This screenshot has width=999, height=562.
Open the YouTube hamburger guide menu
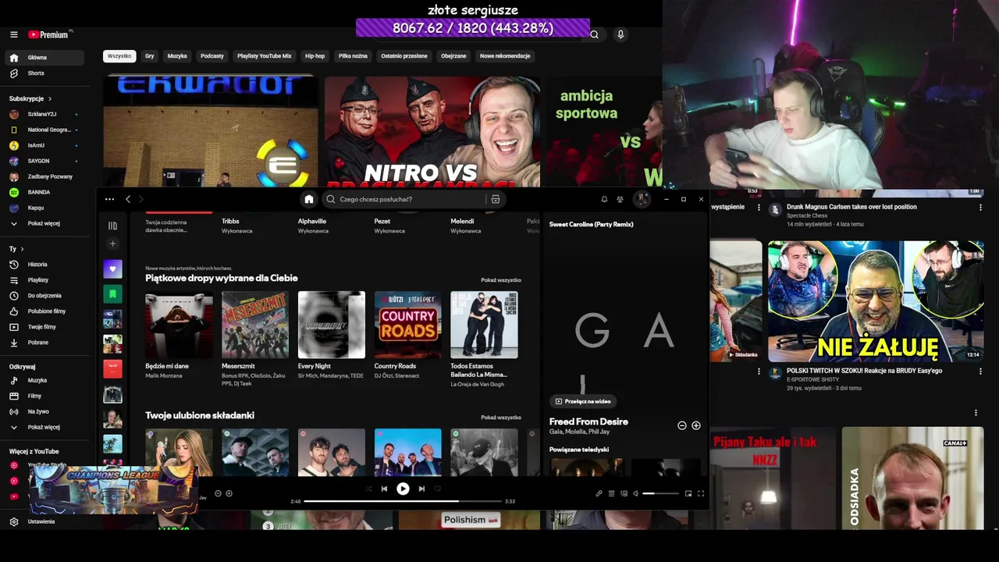click(13, 34)
